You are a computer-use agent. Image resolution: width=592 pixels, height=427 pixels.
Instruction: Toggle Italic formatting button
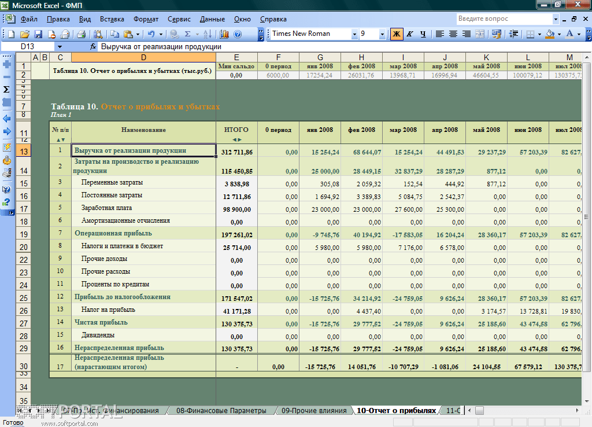pos(410,34)
